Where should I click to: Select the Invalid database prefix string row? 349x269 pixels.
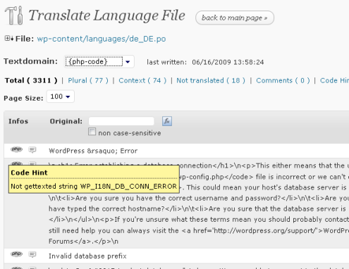[176, 256]
